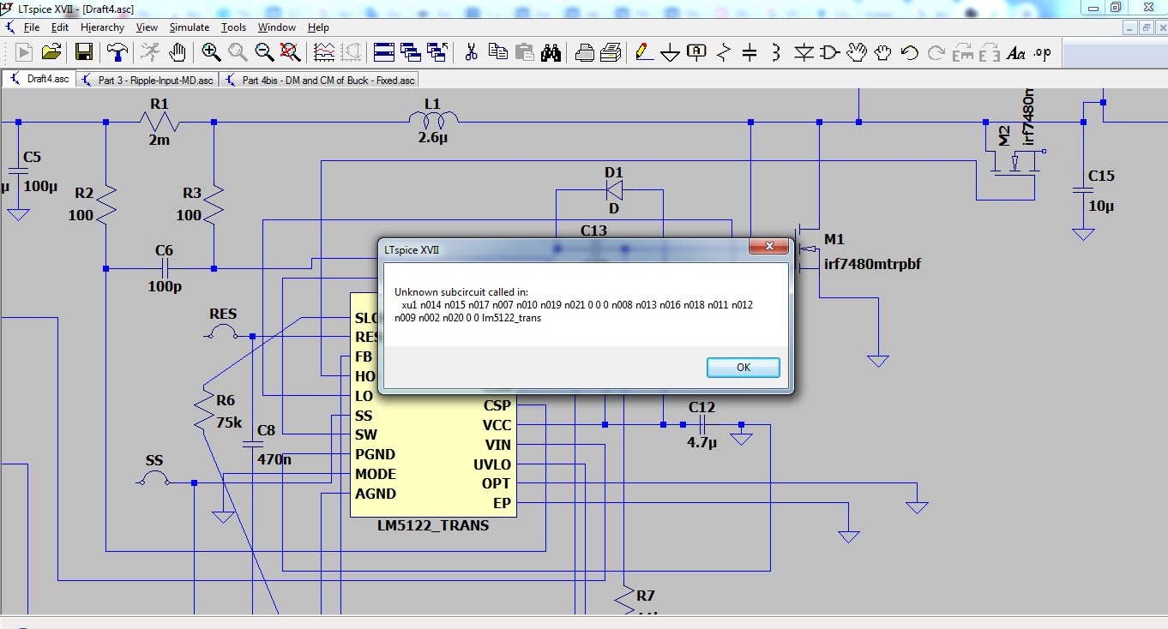
Task: Select the Capacitor component tool
Action: click(x=750, y=52)
